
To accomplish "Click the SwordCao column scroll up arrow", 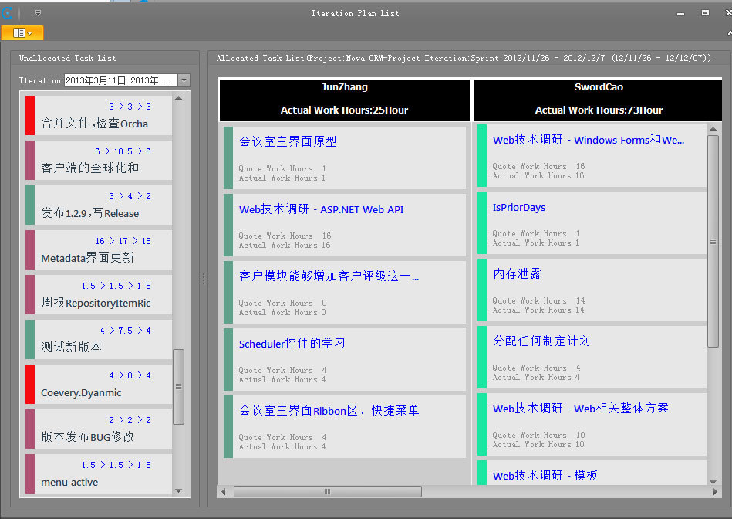I will [x=713, y=129].
